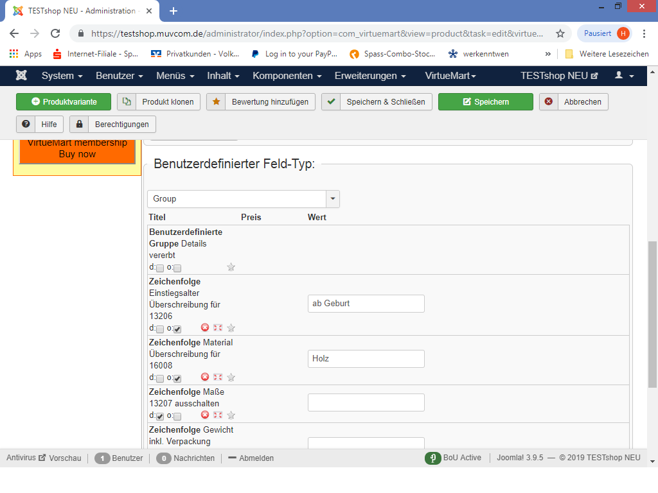
Task: Check the 'd' checkbox for Material row
Action: [x=160, y=379]
